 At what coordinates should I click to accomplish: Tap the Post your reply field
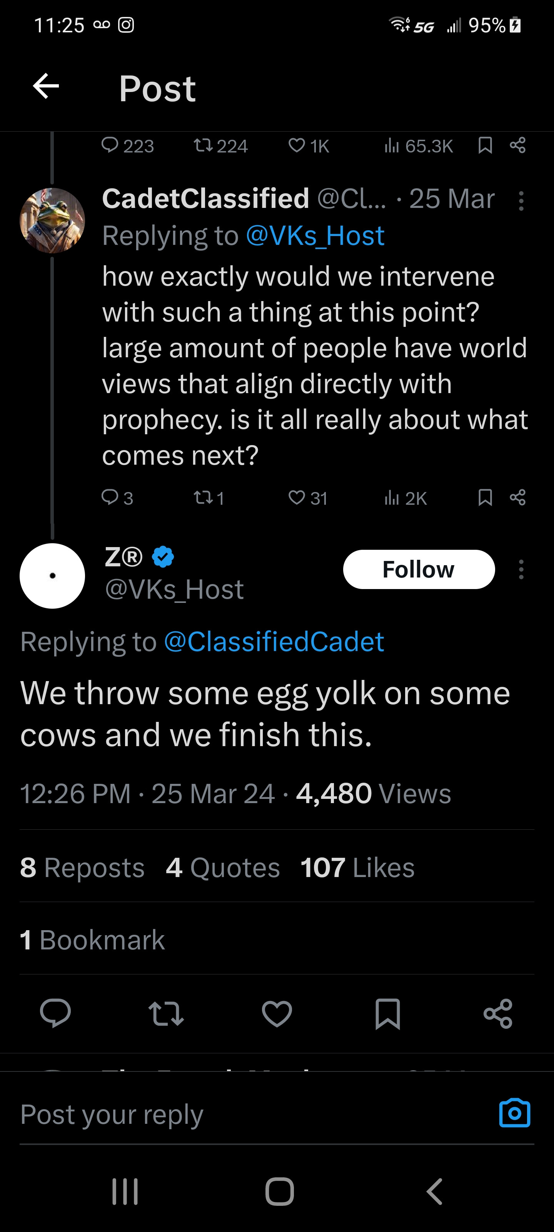point(239,1115)
